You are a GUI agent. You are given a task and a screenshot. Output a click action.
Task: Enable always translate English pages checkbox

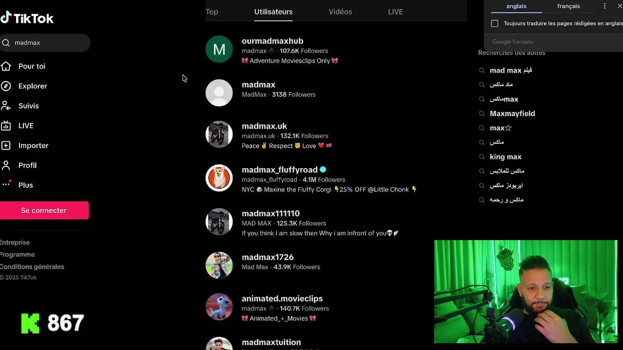(495, 23)
